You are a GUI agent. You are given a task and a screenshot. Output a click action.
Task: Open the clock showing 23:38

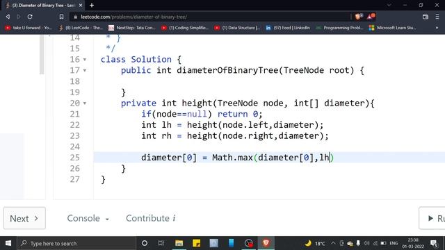pos(413,243)
